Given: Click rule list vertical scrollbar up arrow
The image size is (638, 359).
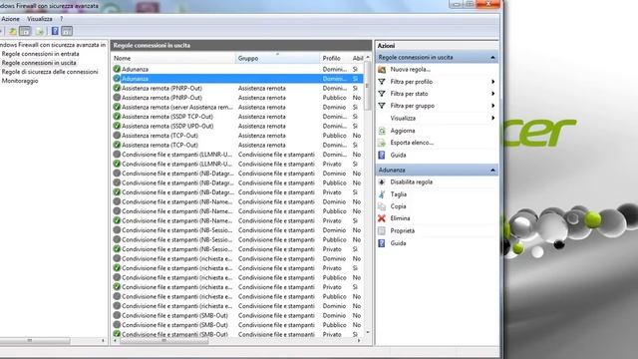Looking at the screenshot, I should 368,57.
